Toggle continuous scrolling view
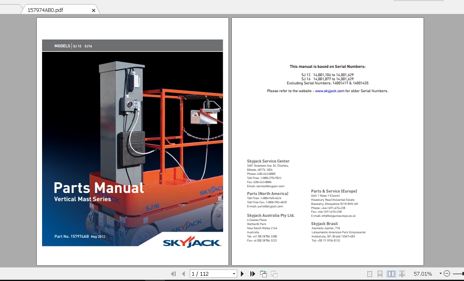This screenshot has height=281, width=464. point(379,273)
